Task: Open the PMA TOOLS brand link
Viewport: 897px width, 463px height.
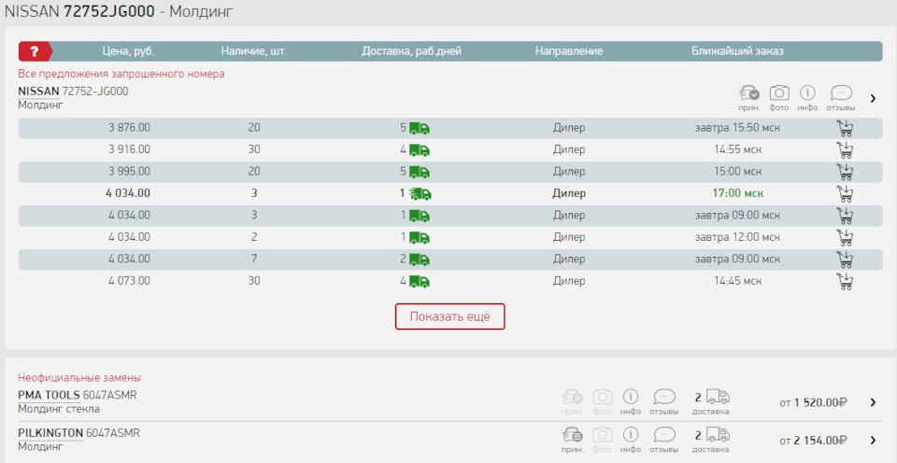Action: (x=49, y=395)
